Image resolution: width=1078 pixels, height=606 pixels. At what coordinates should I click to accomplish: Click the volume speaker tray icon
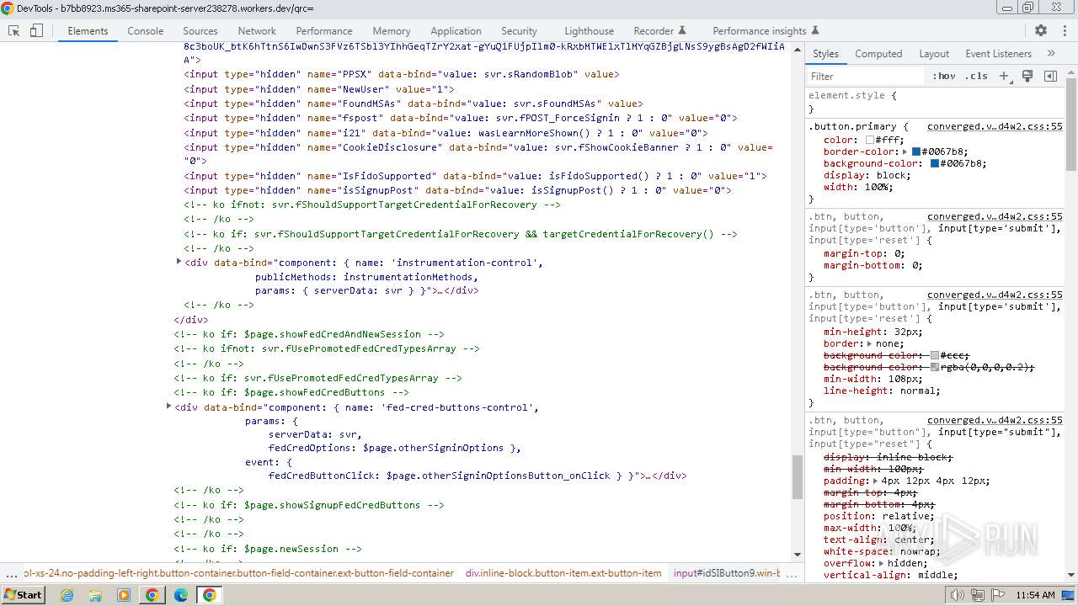(x=958, y=595)
